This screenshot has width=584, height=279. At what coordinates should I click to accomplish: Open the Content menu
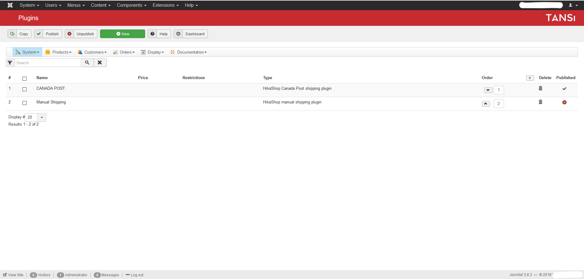101,5
